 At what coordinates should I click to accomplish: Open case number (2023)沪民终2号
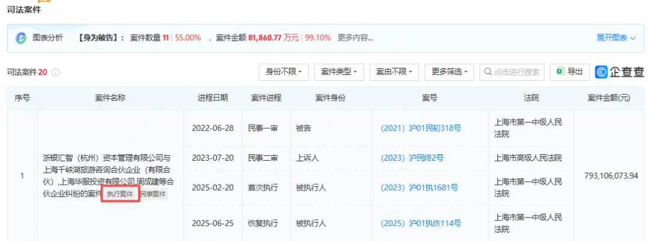click(x=412, y=158)
